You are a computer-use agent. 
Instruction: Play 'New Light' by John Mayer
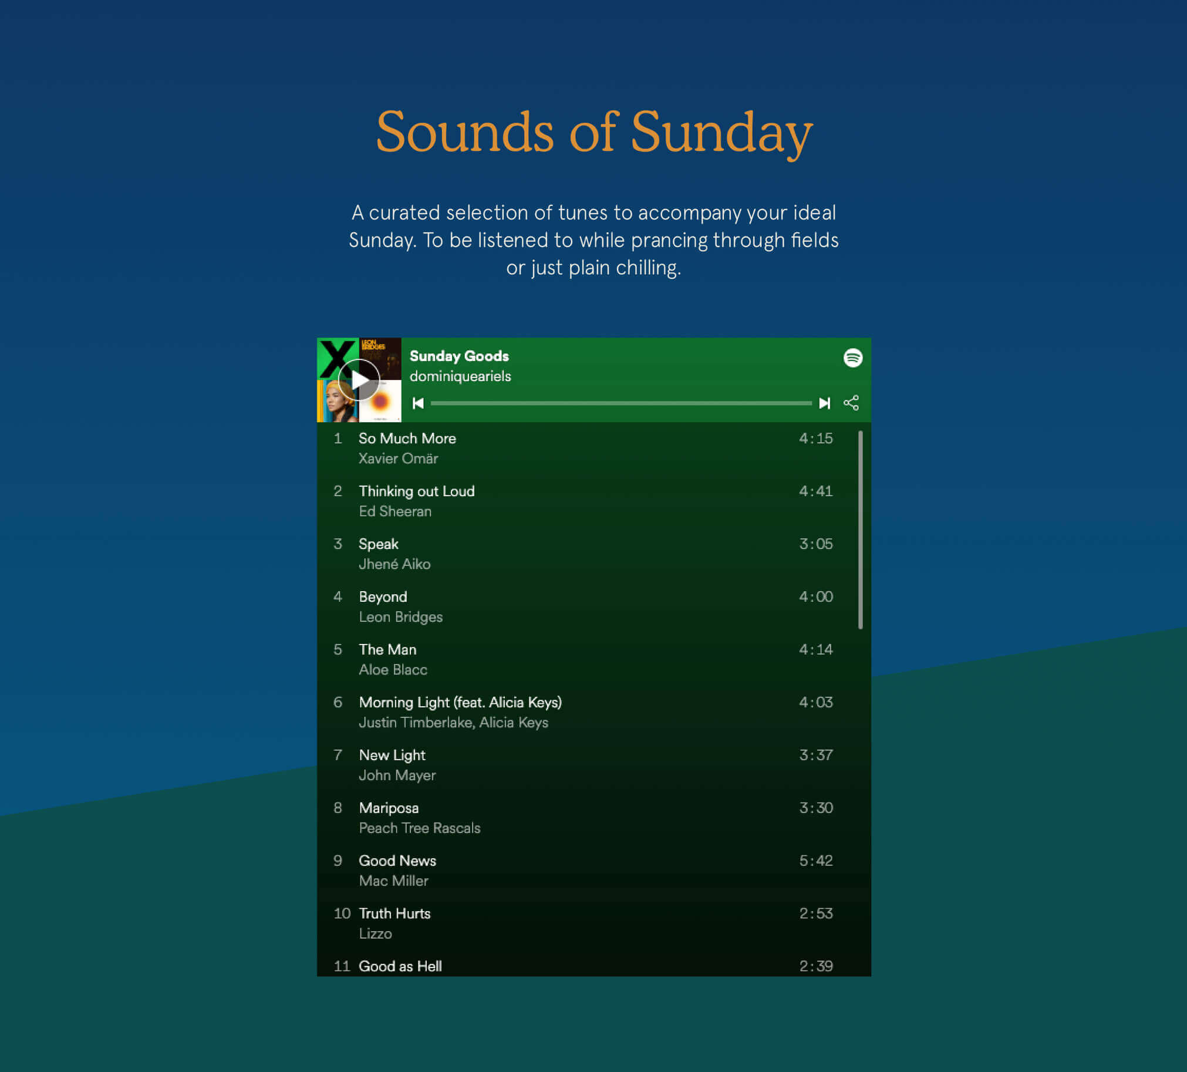(x=392, y=755)
